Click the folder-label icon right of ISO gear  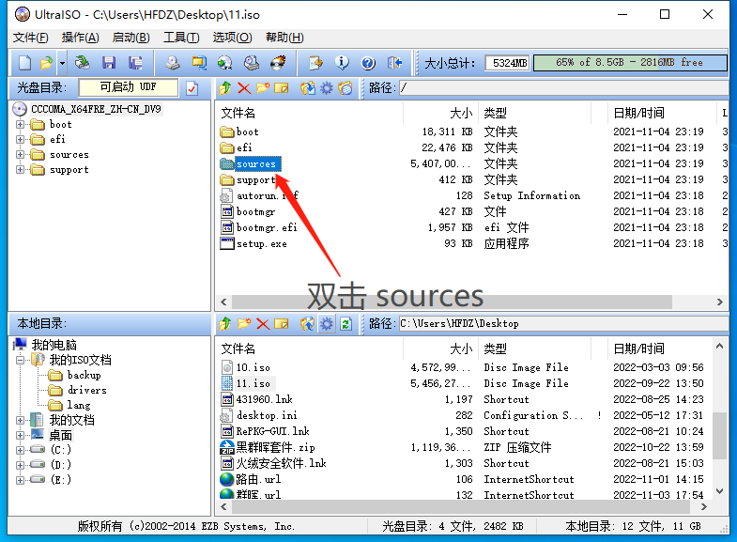(345, 88)
